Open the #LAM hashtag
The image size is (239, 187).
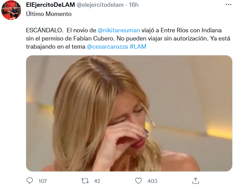point(138,47)
